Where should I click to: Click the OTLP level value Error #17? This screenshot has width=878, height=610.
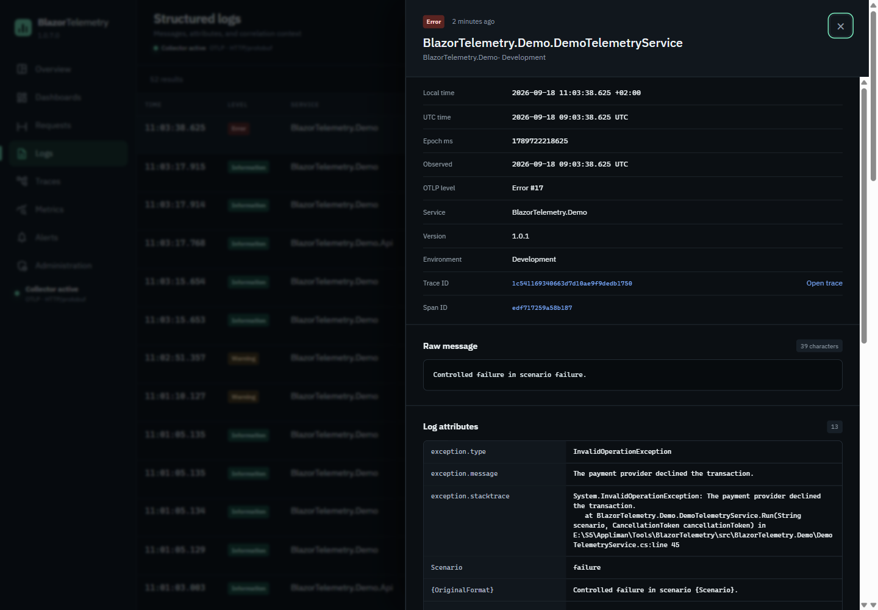(x=527, y=188)
